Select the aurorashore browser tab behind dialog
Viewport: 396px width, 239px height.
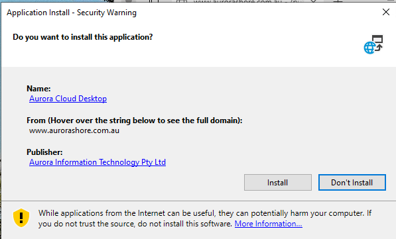(x=249, y=1)
